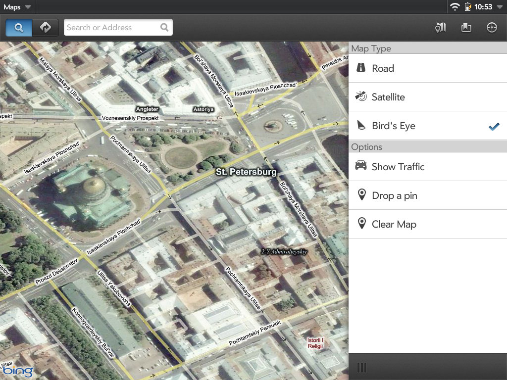Select the Satellite map type

[x=427, y=97]
